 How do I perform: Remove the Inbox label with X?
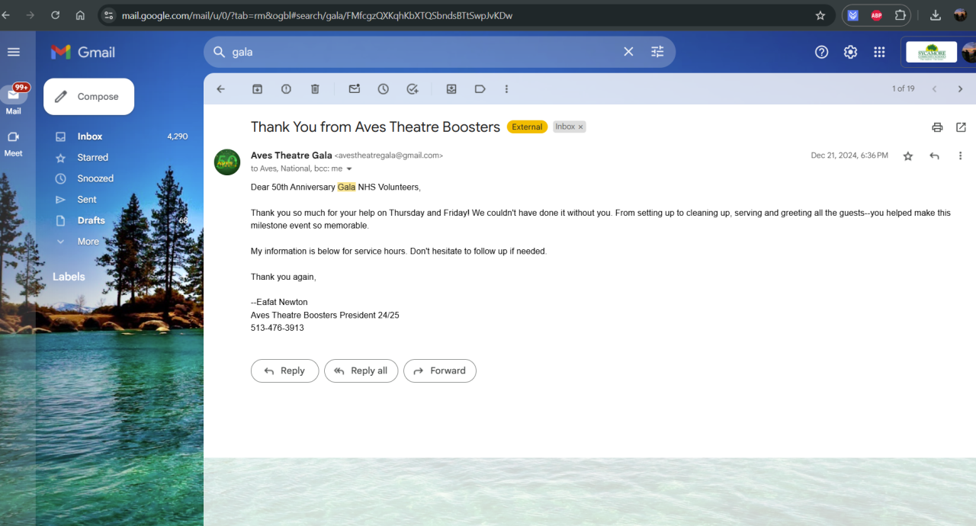point(580,127)
